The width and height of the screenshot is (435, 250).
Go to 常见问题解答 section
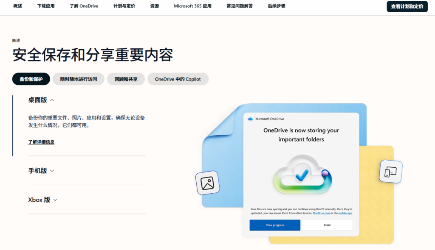240,6
